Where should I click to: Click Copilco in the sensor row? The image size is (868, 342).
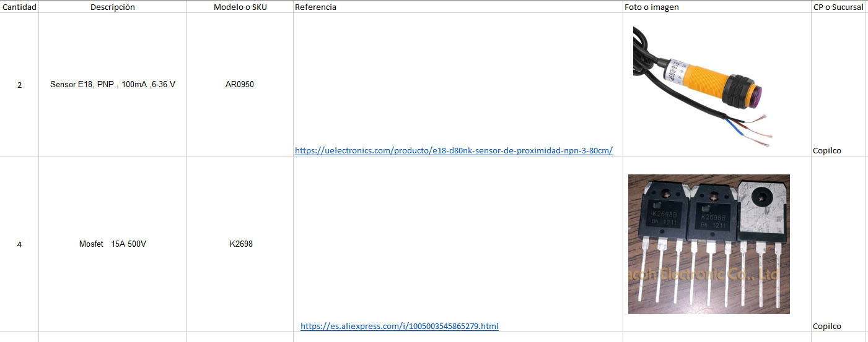(826, 150)
